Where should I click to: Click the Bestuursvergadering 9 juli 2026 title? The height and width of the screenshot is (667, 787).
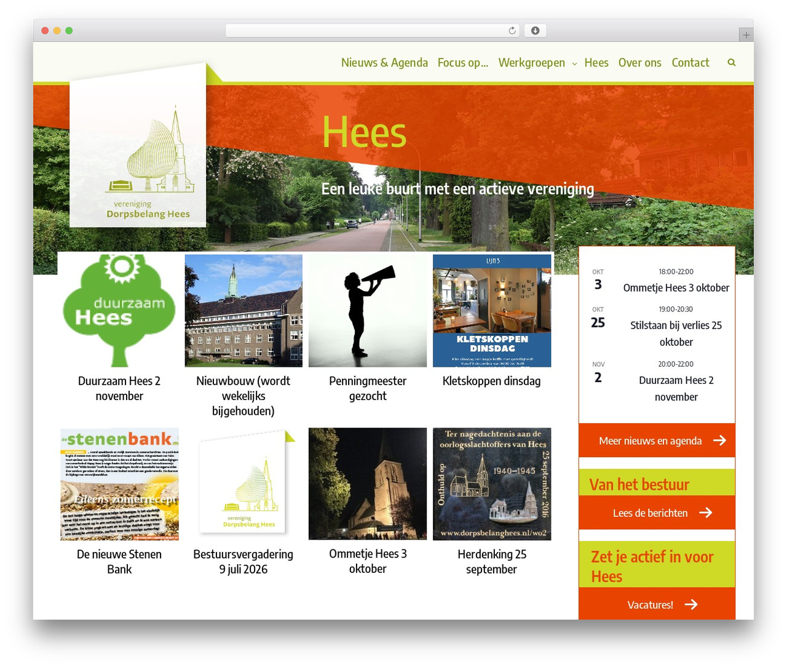click(243, 562)
